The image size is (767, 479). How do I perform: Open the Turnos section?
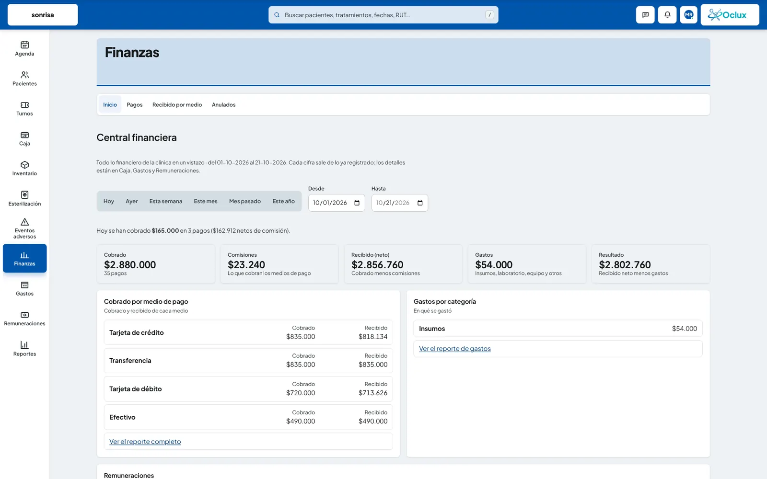(24, 109)
